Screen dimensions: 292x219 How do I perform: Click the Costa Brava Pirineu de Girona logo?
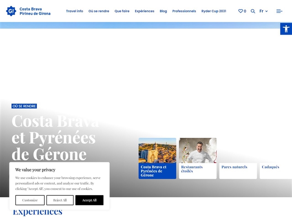28,11
